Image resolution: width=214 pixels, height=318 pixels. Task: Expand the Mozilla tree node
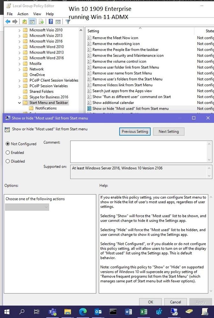click(19, 64)
